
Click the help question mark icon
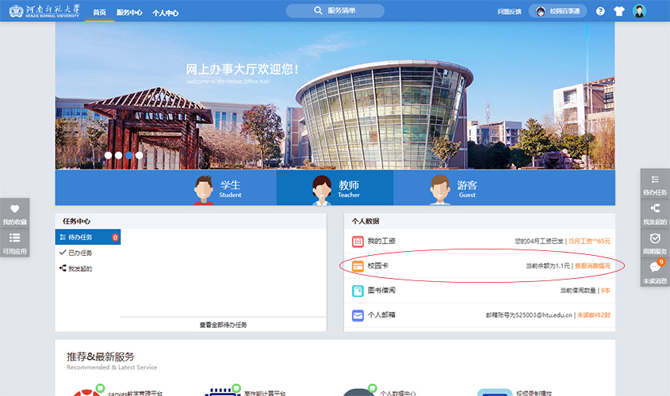click(x=600, y=11)
